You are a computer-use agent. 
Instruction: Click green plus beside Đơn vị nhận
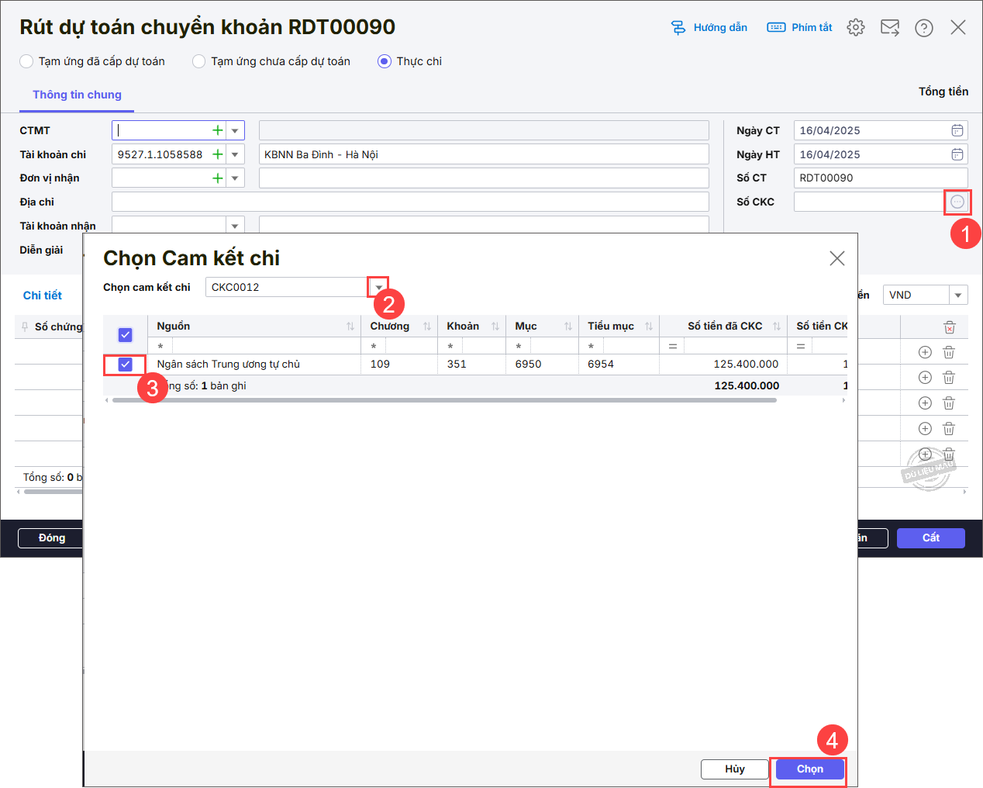218,178
